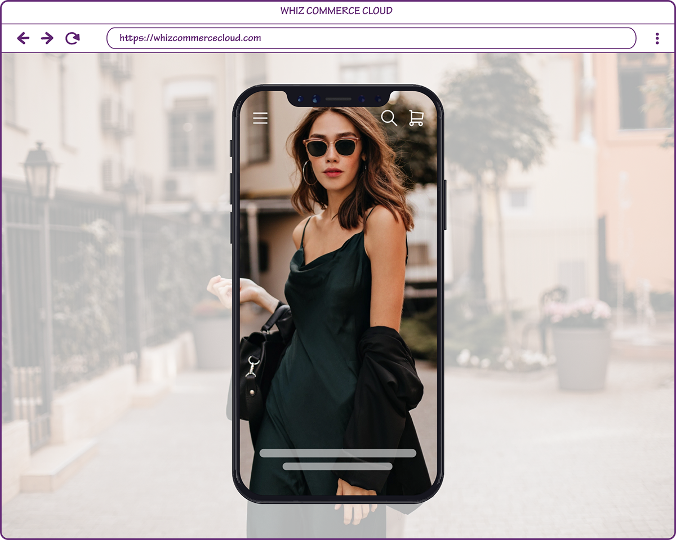676x540 pixels.
Task: Click the WHIZ COMMERCE CLOUD title text
Action: (x=336, y=11)
